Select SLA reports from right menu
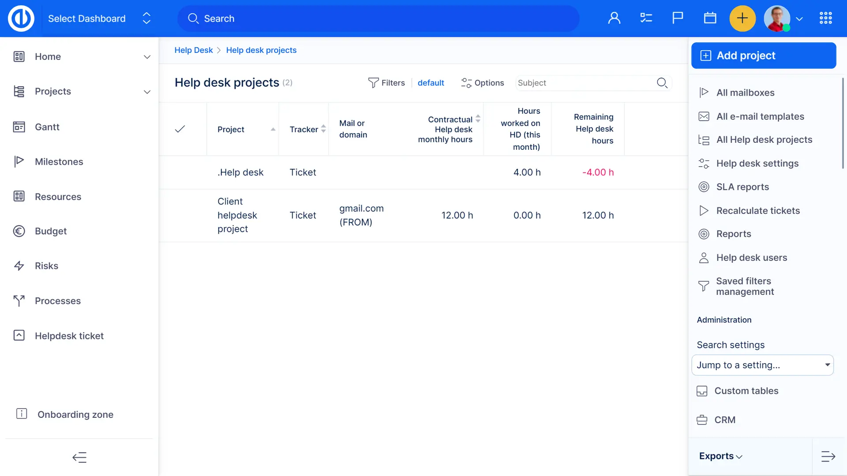The width and height of the screenshot is (847, 476). click(x=742, y=187)
